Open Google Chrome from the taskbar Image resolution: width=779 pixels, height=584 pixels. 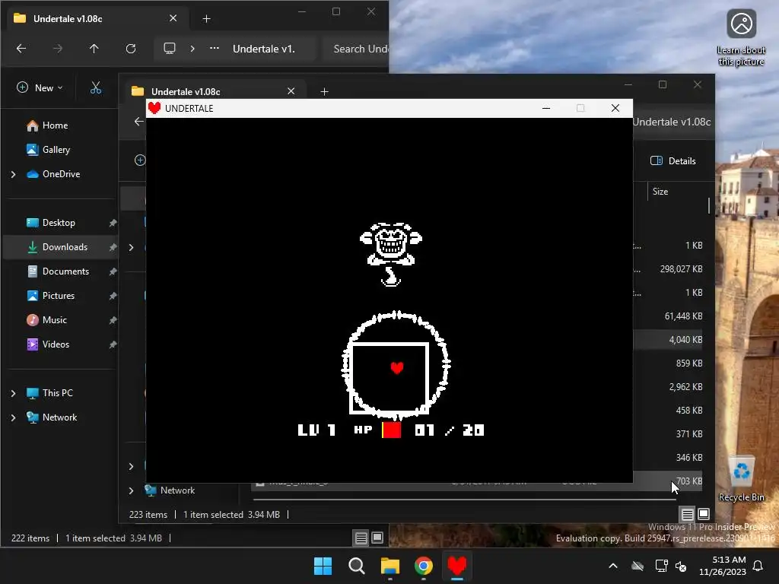tap(424, 566)
